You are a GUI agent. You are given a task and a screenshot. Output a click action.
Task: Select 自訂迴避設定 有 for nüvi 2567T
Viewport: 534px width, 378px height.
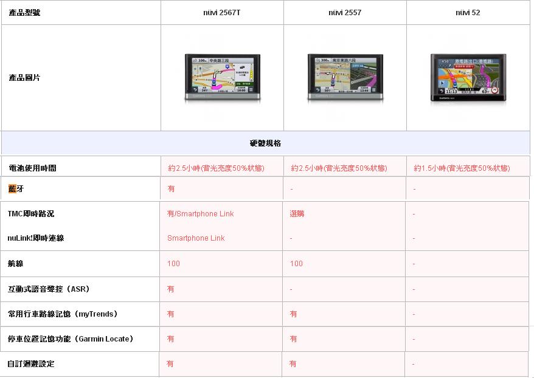[170, 363]
